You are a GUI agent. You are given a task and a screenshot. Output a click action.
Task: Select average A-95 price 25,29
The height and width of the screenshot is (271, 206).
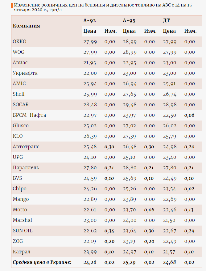[129, 262]
